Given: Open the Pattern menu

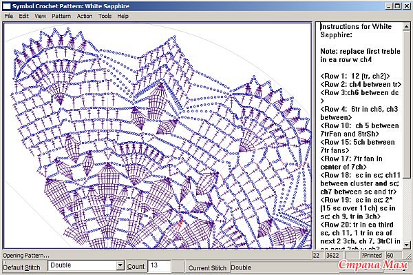Looking at the screenshot, I should pos(61,16).
